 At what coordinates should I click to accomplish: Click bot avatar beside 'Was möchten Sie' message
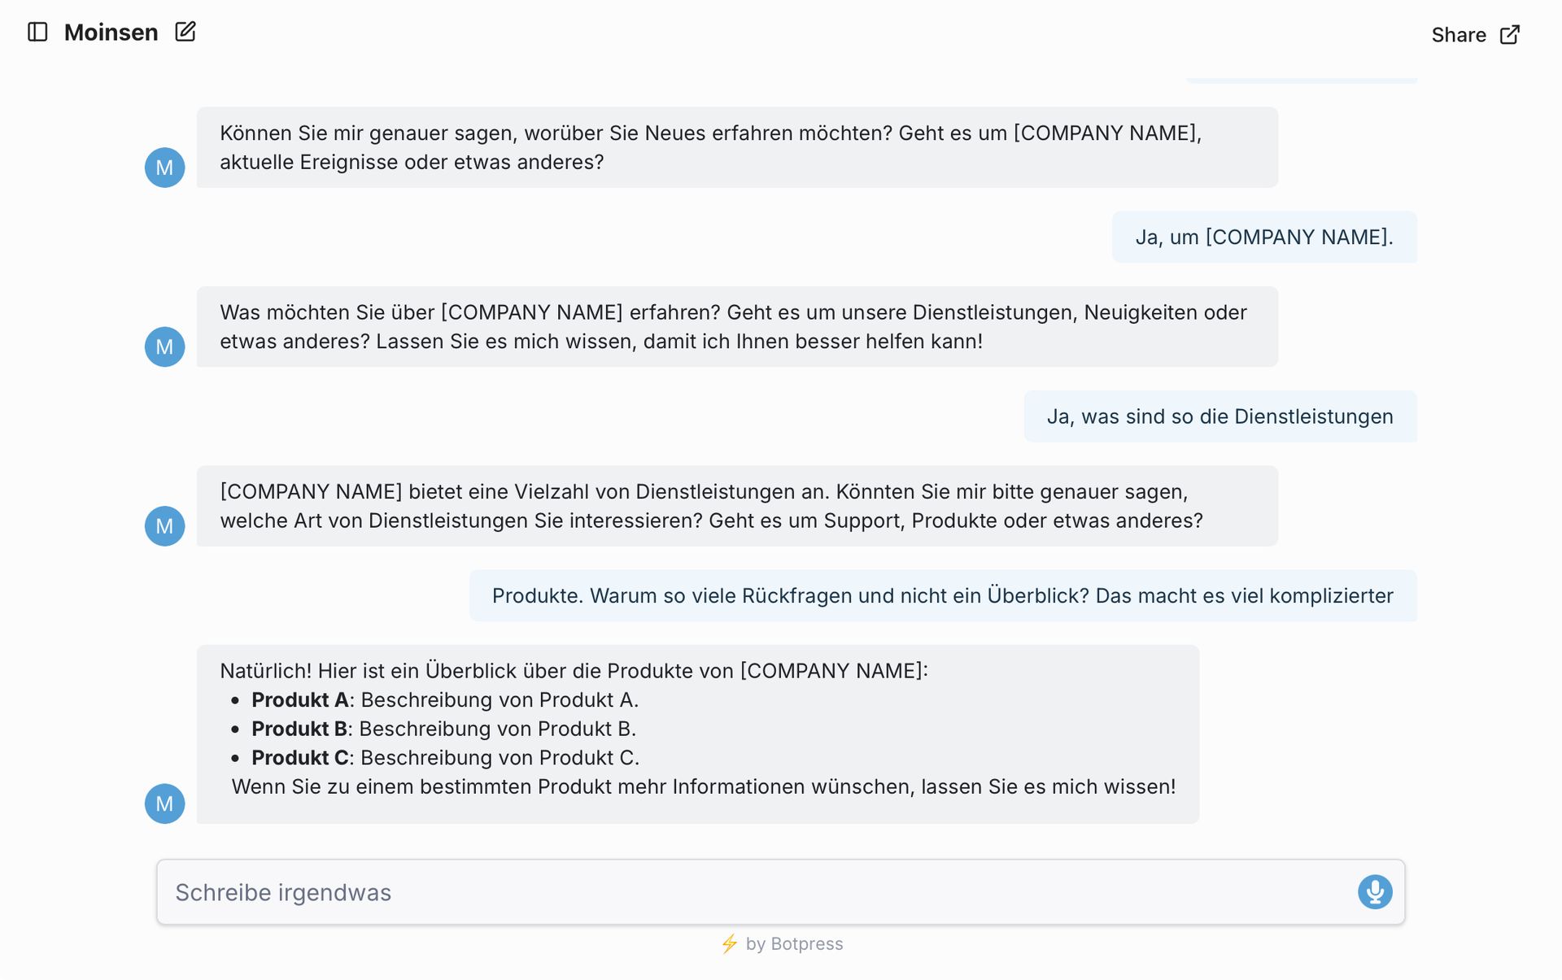click(x=164, y=347)
